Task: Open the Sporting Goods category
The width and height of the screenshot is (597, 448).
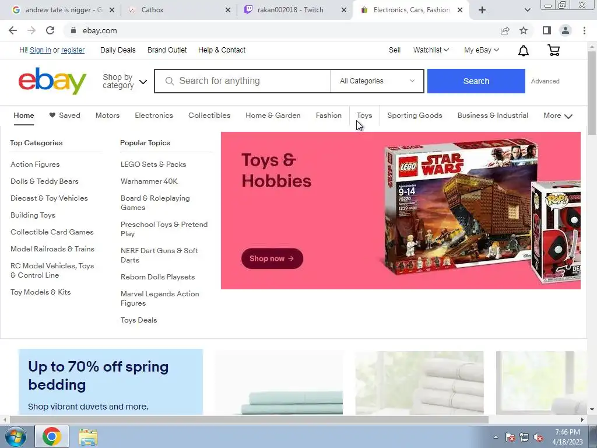Action: [415, 116]
